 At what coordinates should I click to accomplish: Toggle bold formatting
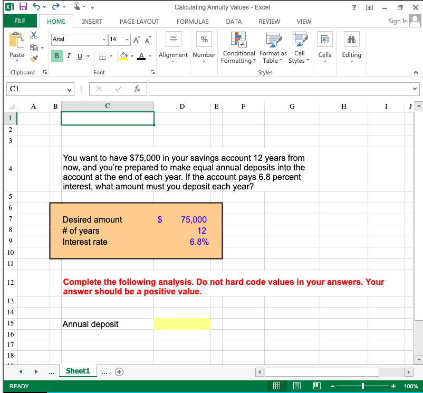coord(56,55)
